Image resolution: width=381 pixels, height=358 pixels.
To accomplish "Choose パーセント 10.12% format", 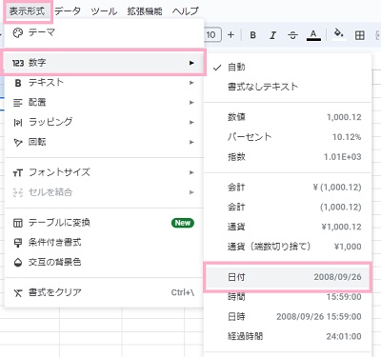I will pos(288,137).
